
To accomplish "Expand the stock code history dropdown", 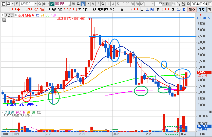I will [35, 4].
